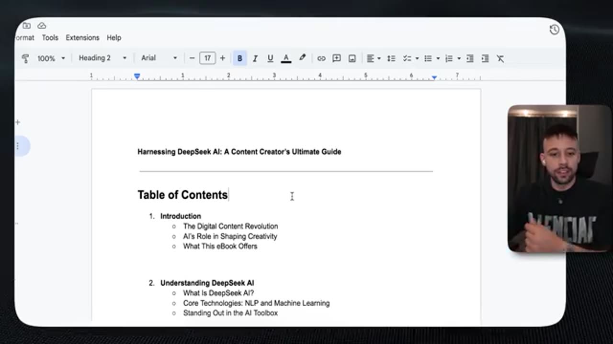
Task: Click Understanding DeepSeek AI list item
Action: (x=207, y=283)
